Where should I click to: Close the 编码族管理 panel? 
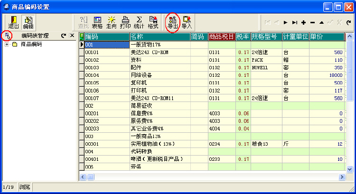click(72, 36)
